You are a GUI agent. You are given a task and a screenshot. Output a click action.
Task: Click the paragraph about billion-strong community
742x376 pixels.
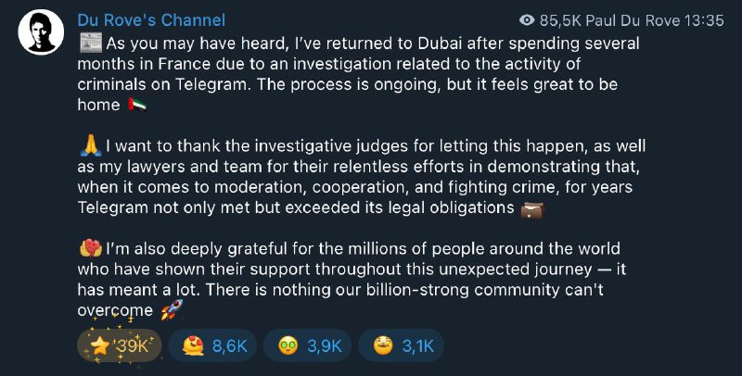(x=352, y=279)
